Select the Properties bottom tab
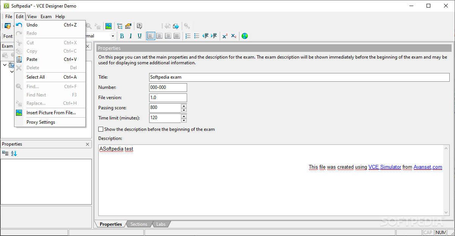Viewport: 455px width, 236px height. click(110, 224)
